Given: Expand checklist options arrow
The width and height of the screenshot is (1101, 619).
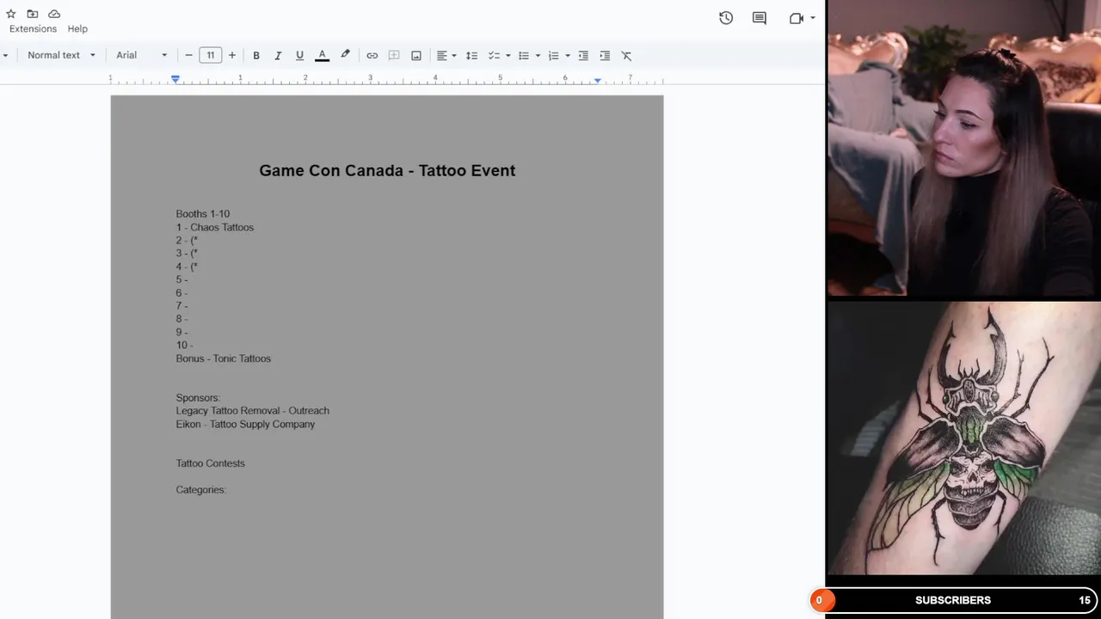Looking at the screenshot, I should 507,55.
